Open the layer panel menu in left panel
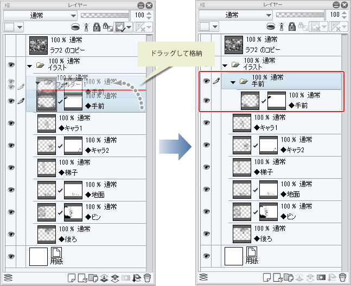 [x=8, y=5]
